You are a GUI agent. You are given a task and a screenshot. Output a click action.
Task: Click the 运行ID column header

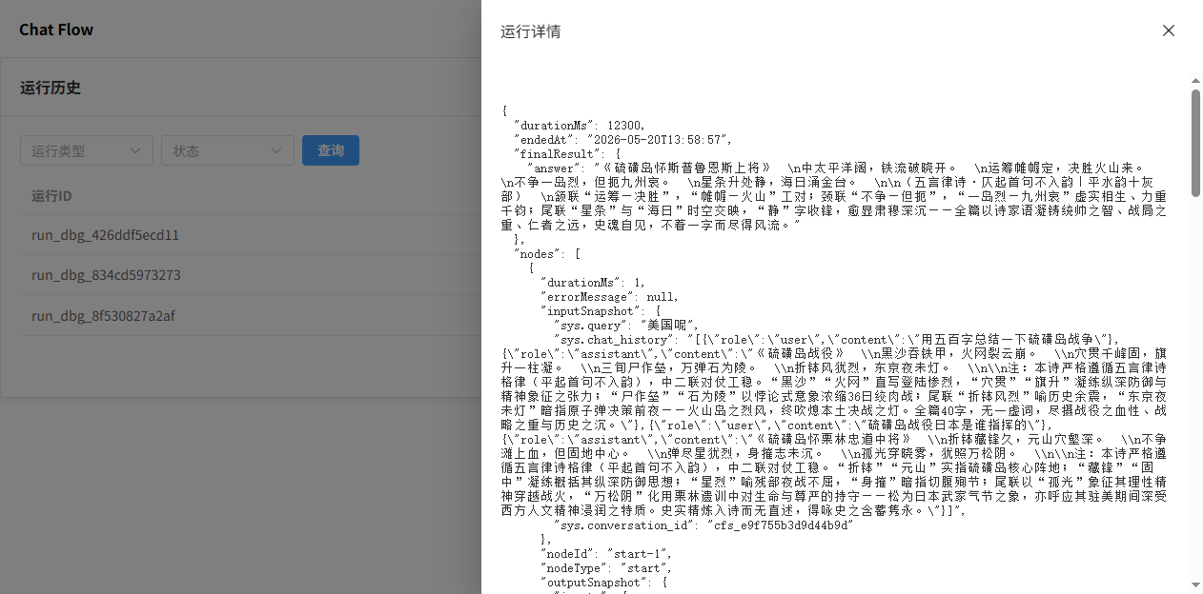pos(51,196)
